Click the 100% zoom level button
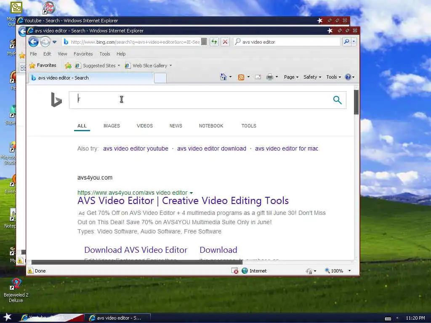This screenshot has width=431, height=323. click(x=334, y=271)
